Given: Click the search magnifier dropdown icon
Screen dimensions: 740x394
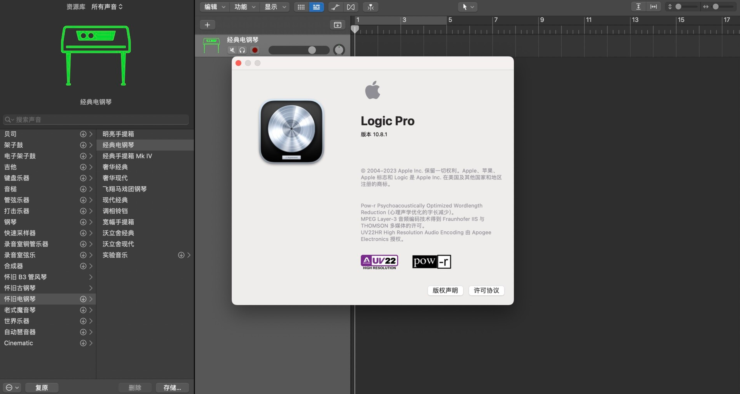Looking at the screenshot, I should (9, 120).
